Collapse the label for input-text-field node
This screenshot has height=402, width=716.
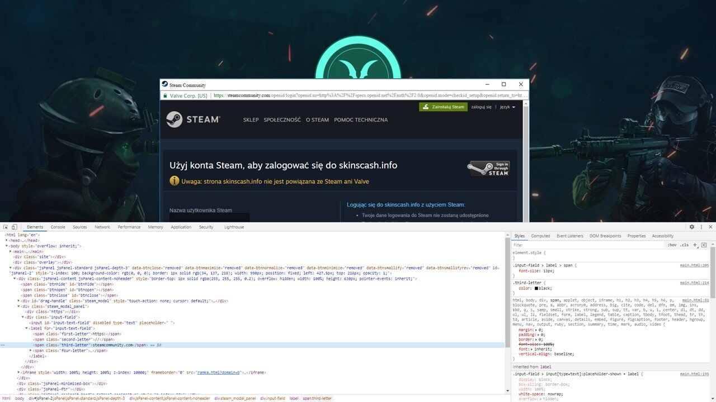coord(27,328)
